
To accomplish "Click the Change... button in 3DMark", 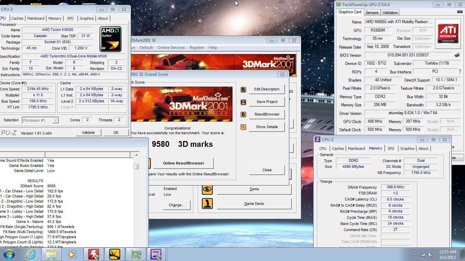I will click(x=176, y=205).
